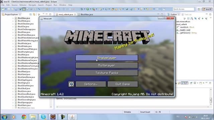Screen dimensions: 214x120
Task: Expand the BlockPumpkin.java tree node
Action: click(x=13, y=52)
